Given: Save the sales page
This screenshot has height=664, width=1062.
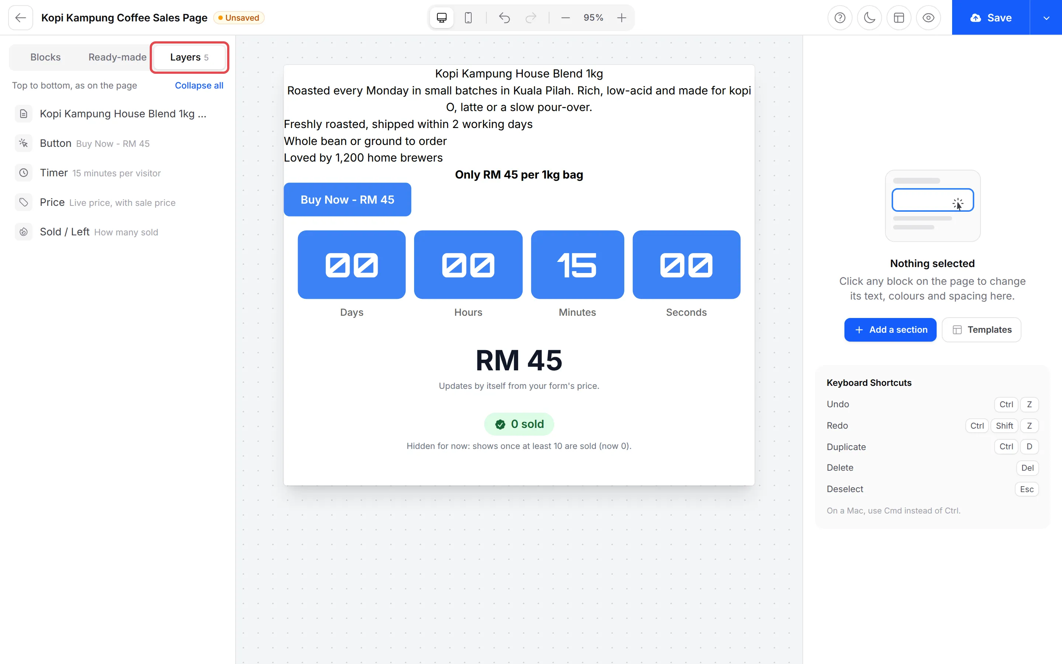Looking at the screenshot, I should point(990,18).
